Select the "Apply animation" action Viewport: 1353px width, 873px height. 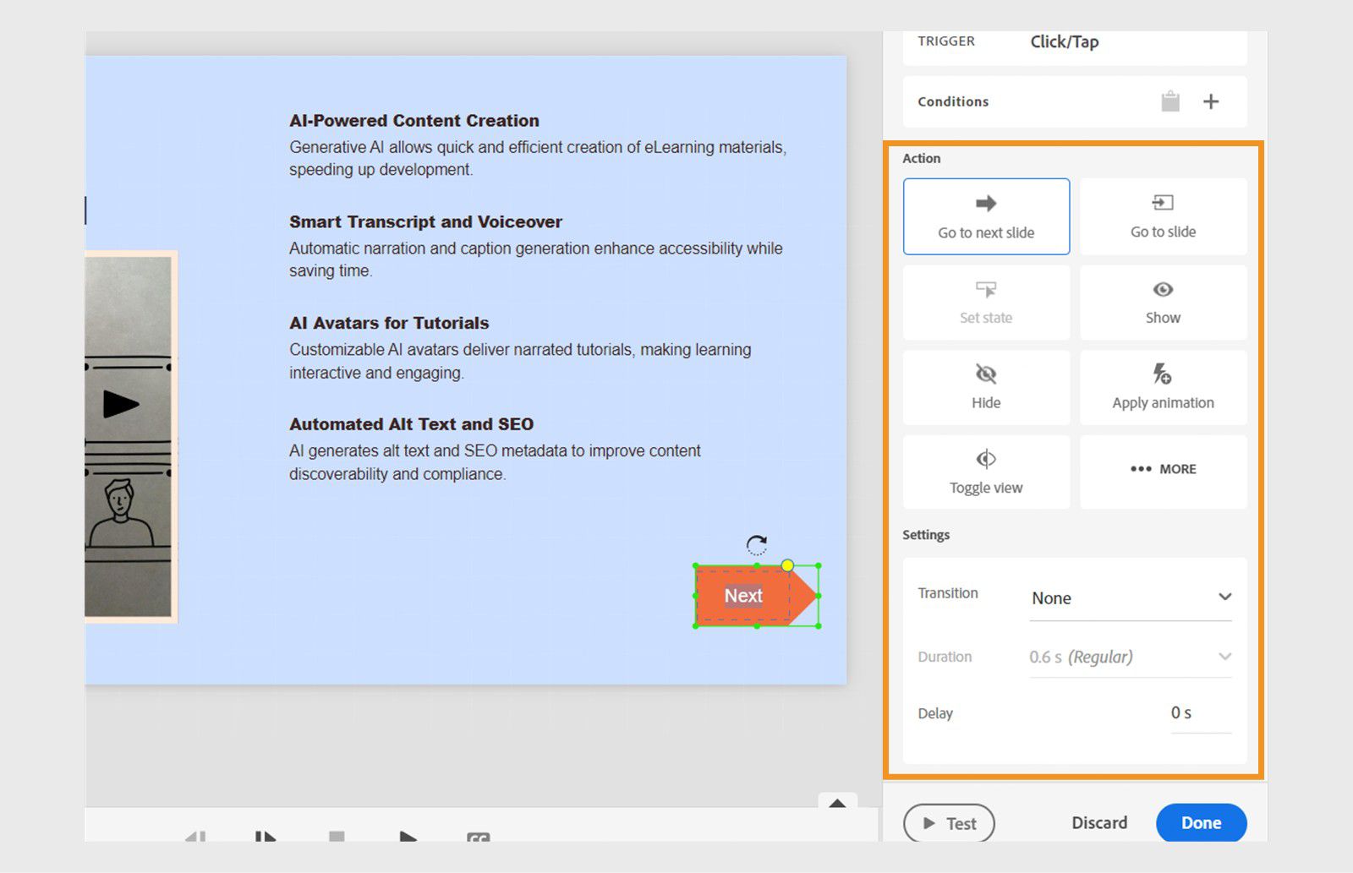(1163, 387)
